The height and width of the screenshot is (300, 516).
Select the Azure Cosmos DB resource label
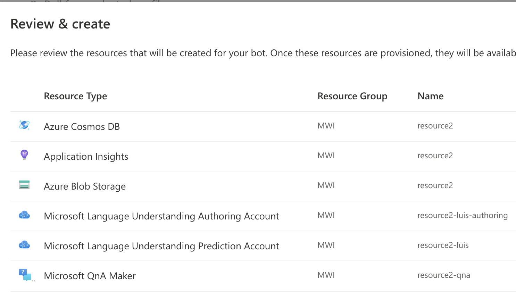coord(82,127)
